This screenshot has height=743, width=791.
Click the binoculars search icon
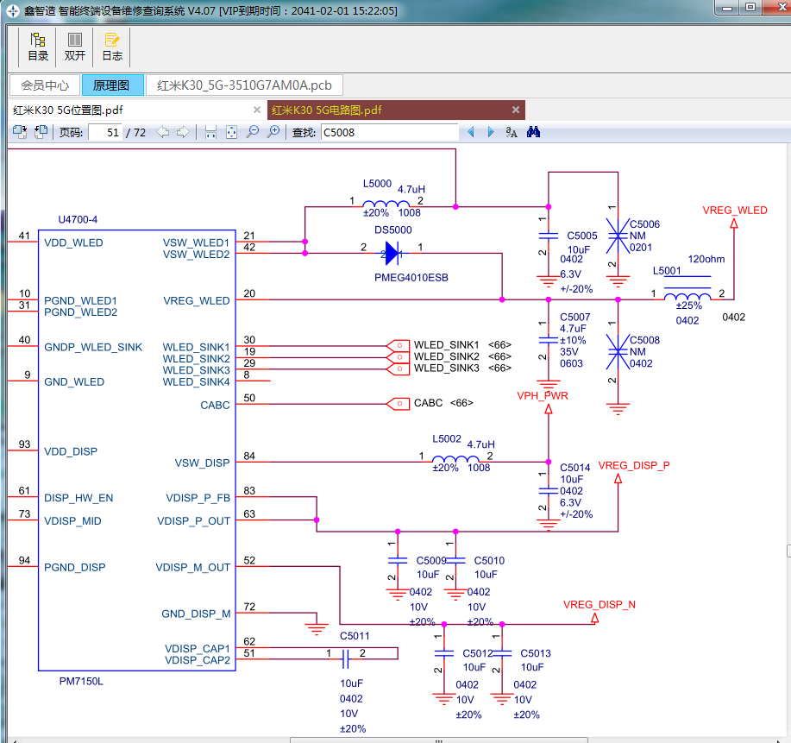533,132
